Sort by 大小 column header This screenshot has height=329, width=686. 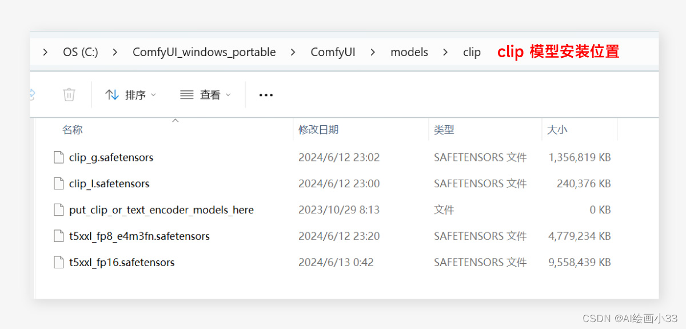557,130
